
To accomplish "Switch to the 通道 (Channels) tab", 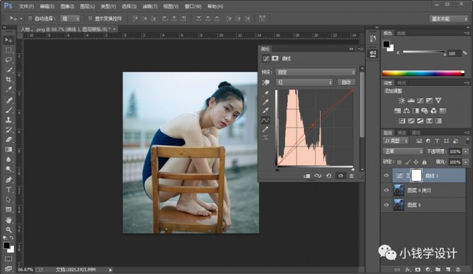I will [x=402, y=132].
